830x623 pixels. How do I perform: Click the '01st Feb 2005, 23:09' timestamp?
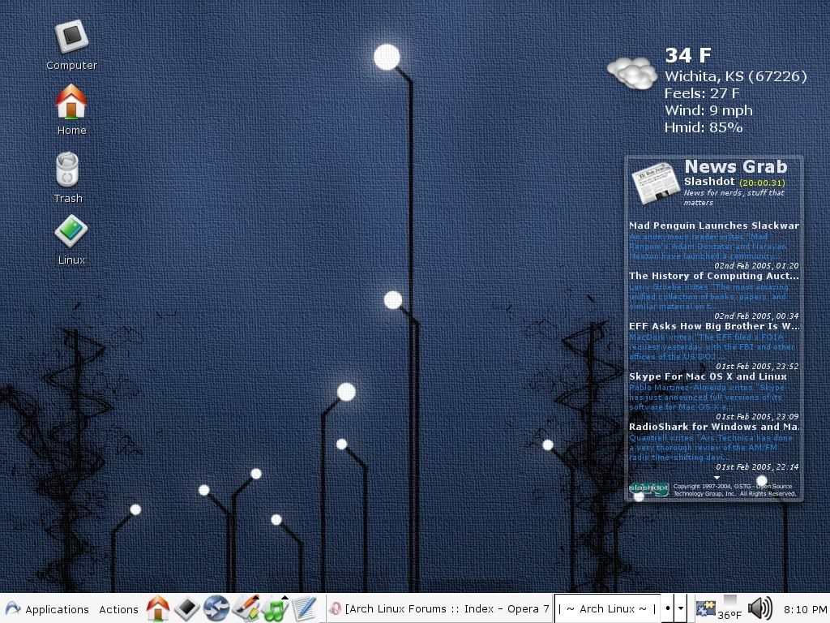coord(757,416)
